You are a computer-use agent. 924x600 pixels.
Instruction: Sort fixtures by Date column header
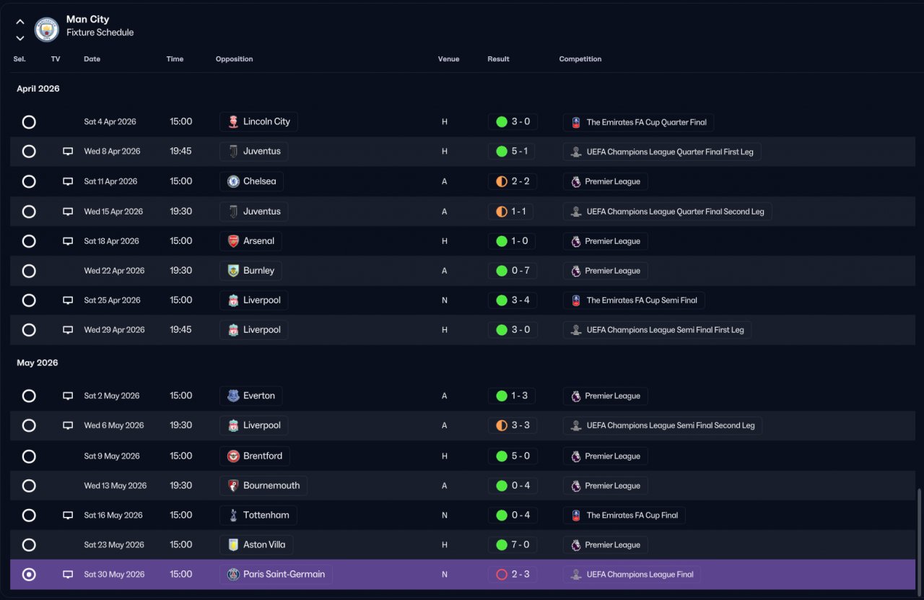(92, 59)
